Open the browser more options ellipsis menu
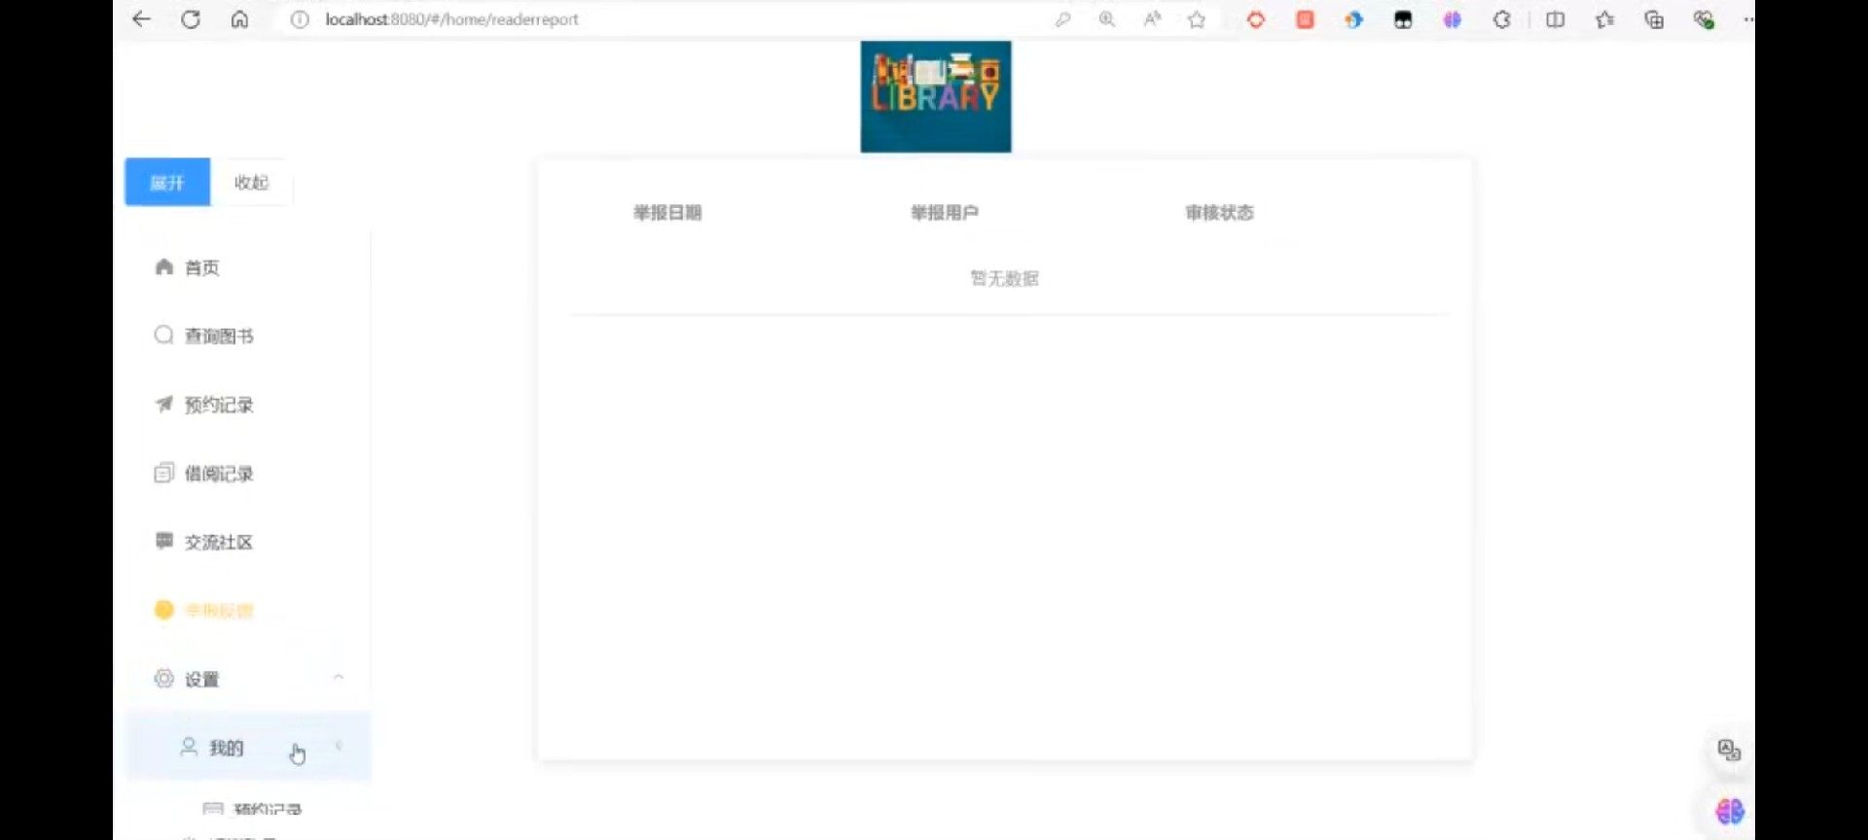 pos(1747,19)
